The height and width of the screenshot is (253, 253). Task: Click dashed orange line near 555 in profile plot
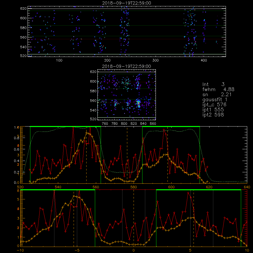point(86,155)
